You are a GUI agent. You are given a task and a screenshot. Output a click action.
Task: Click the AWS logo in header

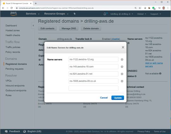click(13, 14)
